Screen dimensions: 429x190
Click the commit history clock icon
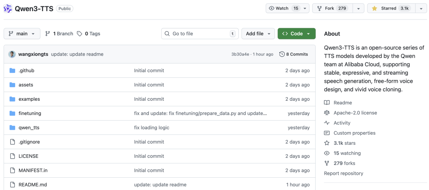click(282, 54)
